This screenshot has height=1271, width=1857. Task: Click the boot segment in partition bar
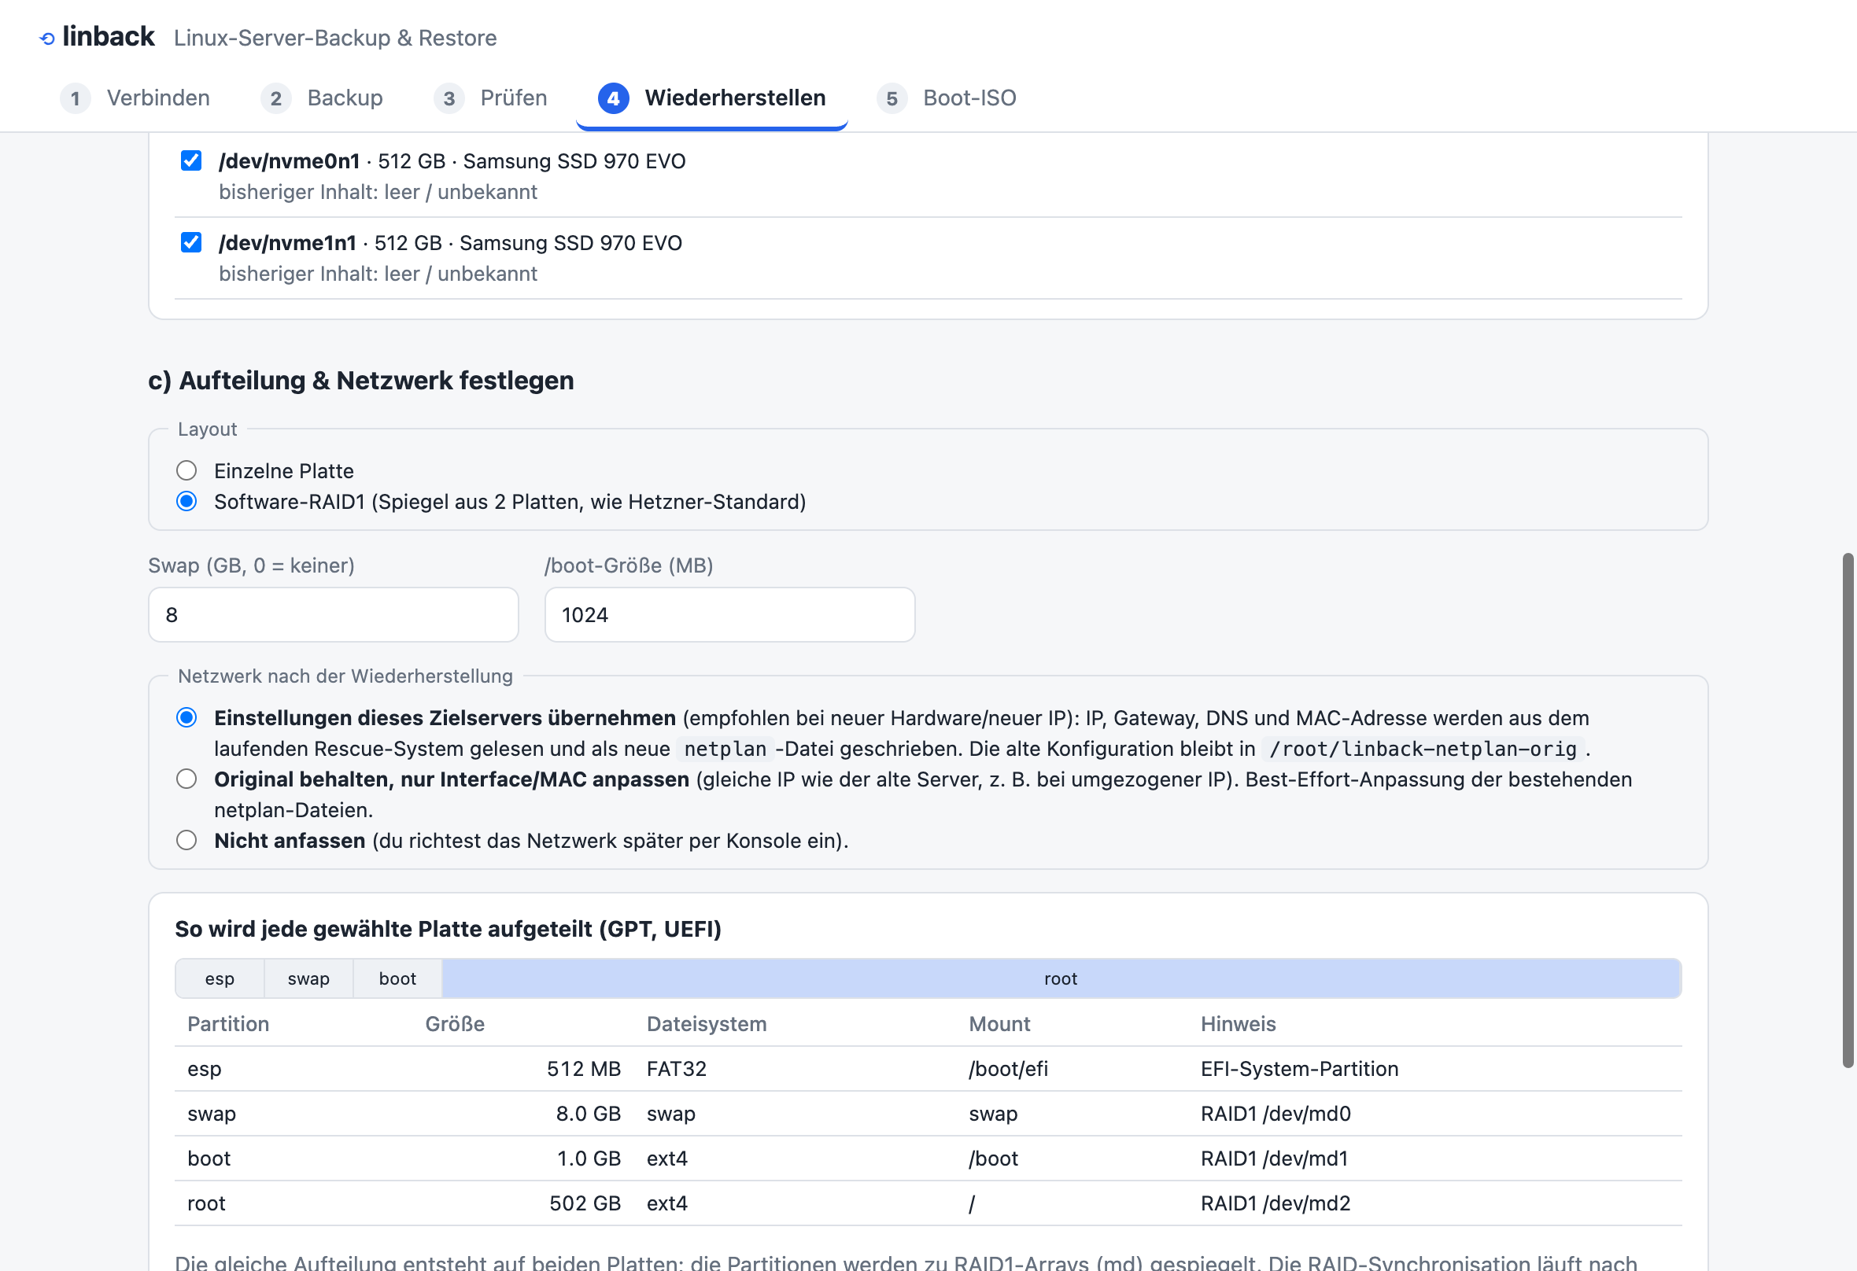pos(398,978)
